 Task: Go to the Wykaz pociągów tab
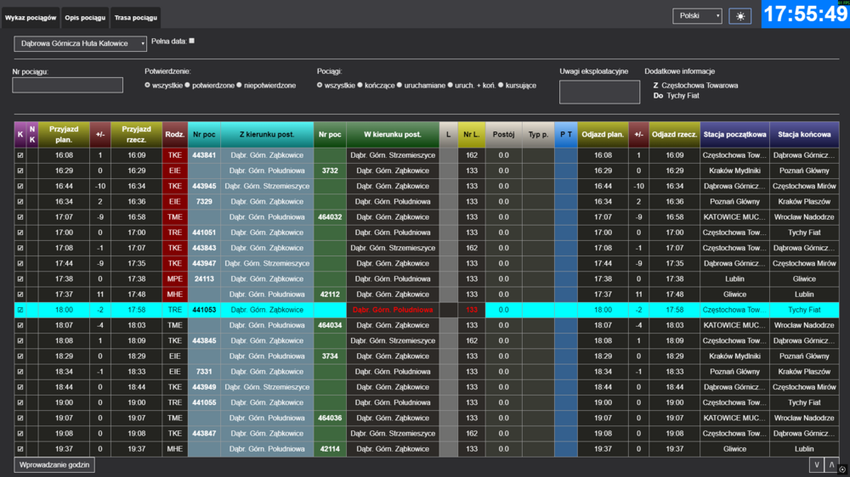click(x=31, y=18)
